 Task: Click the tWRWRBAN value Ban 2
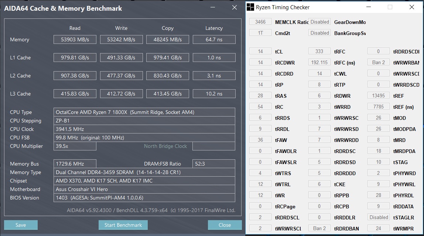tap(379, 62)
